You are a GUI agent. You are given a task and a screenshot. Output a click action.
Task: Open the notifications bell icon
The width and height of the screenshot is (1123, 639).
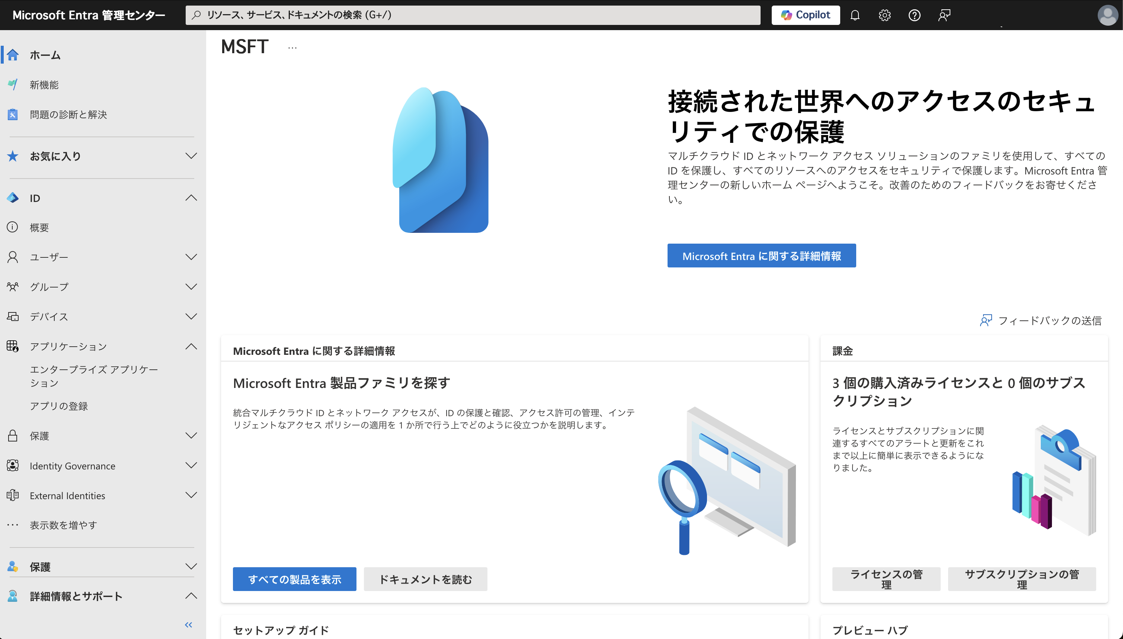coord(855,15)
